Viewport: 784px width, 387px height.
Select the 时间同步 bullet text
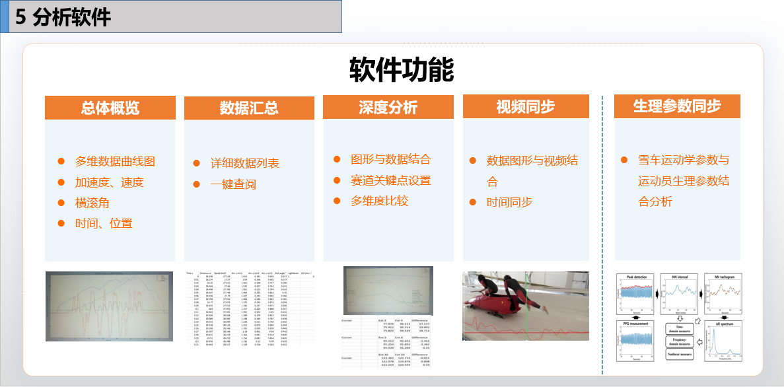click(x=509, y=202)
